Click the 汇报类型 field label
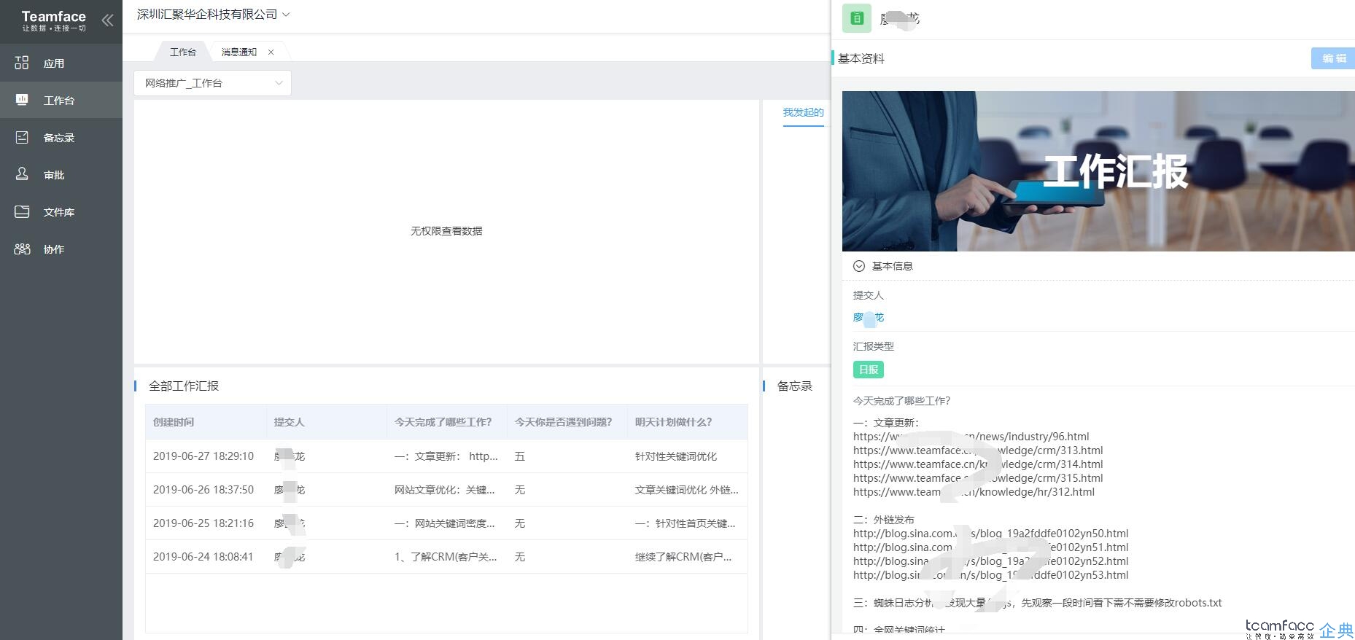The height and width of the screenshot is (640, 1355). pyautogui.click(x=874, y=346)
